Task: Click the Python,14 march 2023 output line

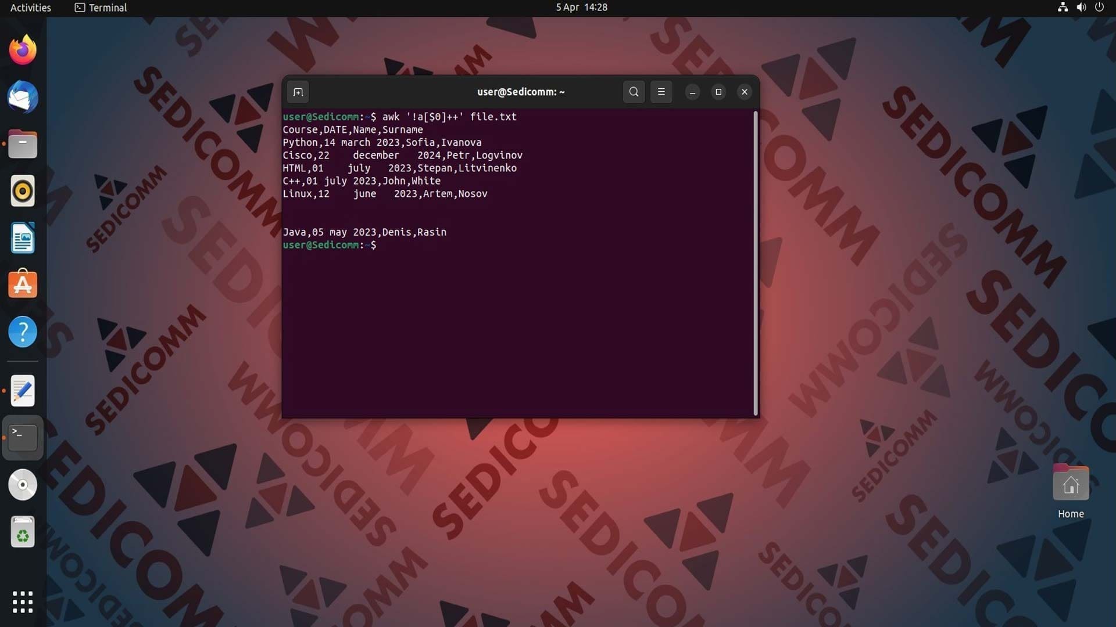Action: pyautogui.click(x=382, y=142)
